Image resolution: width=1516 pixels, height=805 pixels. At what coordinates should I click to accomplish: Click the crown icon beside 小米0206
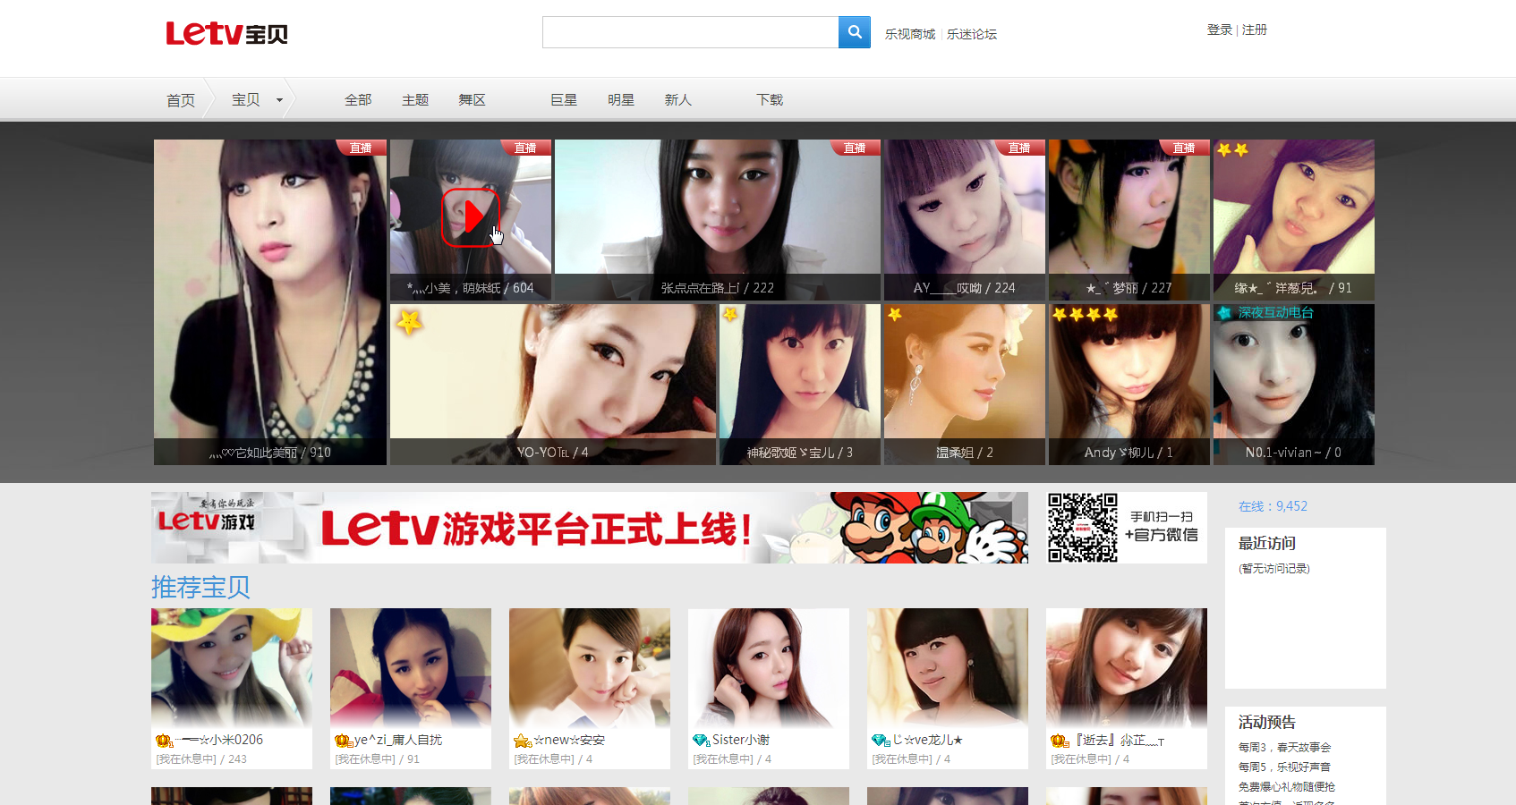point(164,741)
